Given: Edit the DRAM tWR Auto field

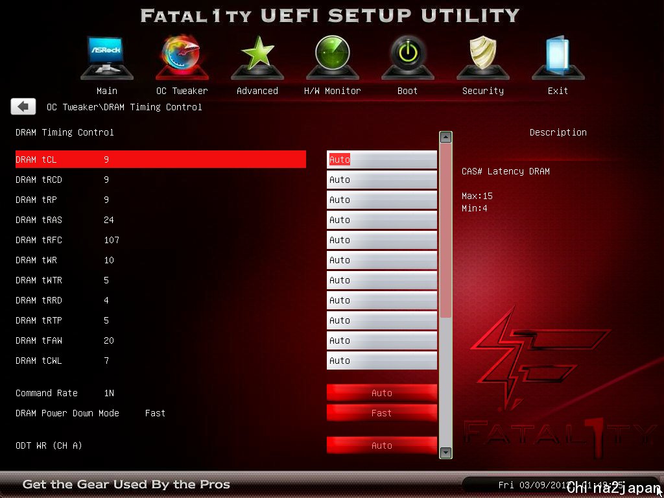Looking at the screenshot, I should pos(381,260).
